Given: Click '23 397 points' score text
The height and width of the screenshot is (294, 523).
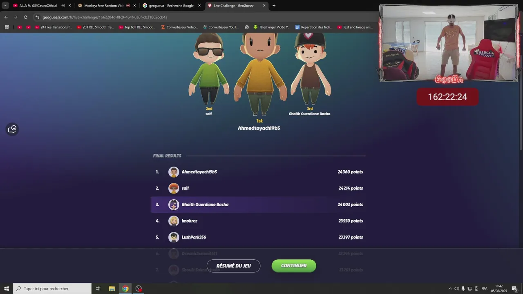Looking at the screenshot, I should [351, 237].
